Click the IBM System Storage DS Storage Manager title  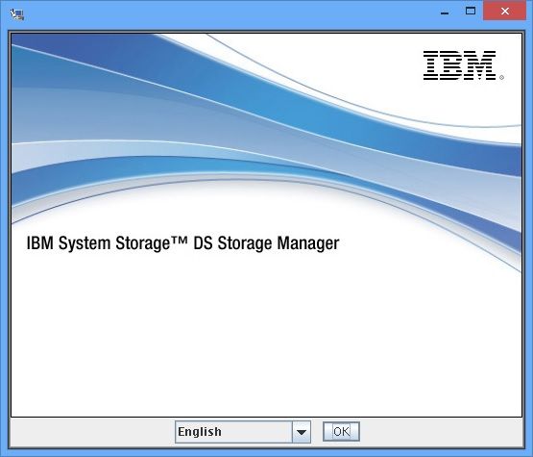(x=182, y=243)
